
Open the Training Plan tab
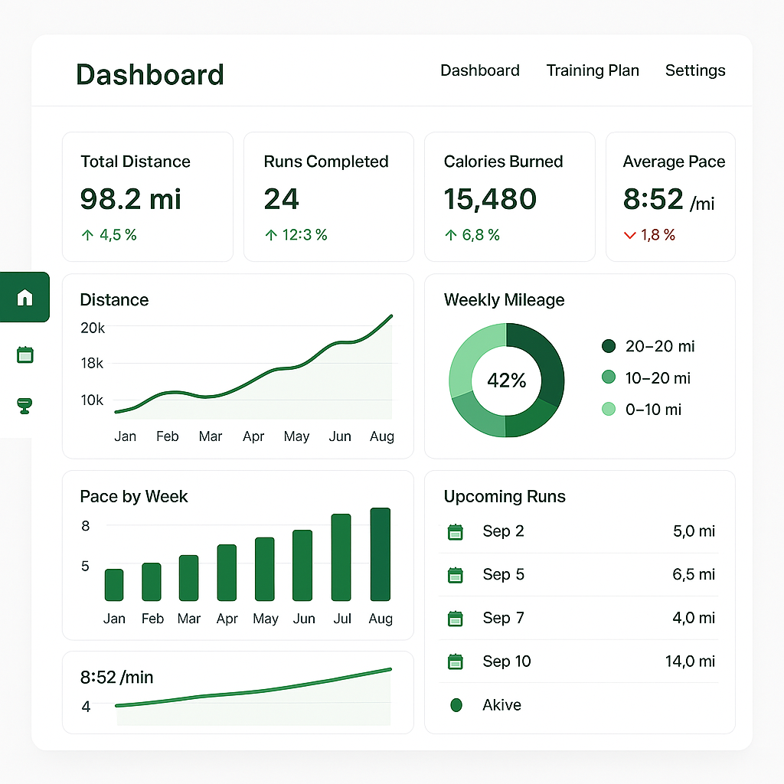[x=592, y=70]
